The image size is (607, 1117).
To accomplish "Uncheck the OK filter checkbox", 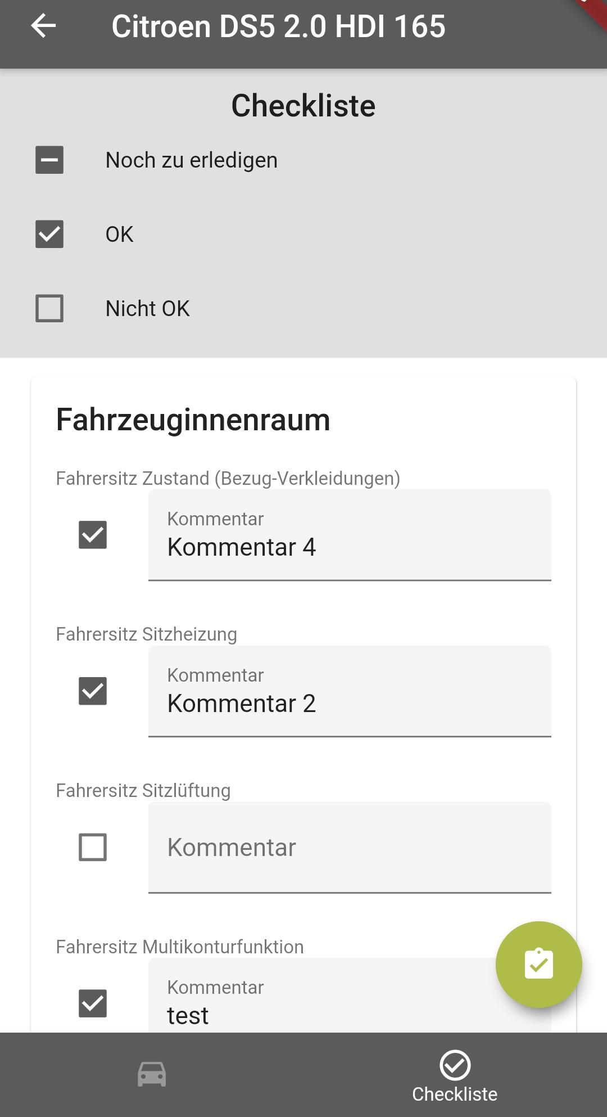I will [49, 234].
